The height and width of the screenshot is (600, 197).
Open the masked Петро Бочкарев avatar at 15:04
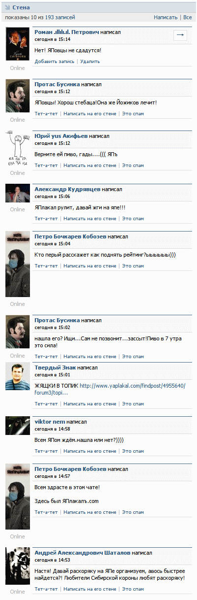click(17, 264)
